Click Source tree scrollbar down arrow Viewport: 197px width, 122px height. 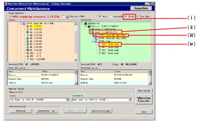[x=76, y=60]
